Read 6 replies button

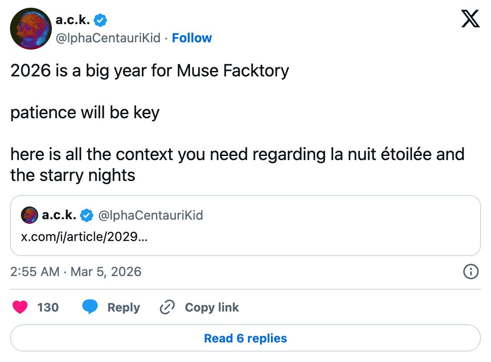pyautogui.click(x=245, y=338)
